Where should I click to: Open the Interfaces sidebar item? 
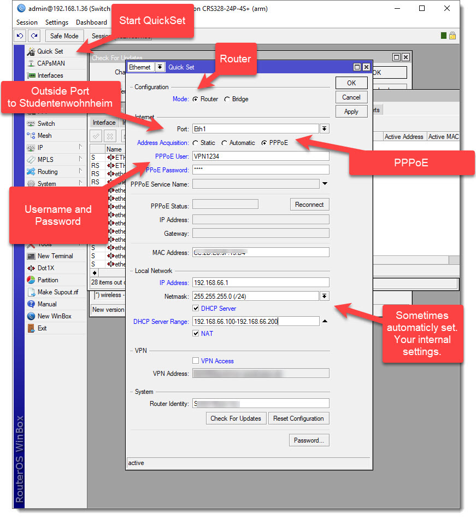pyautogui.click(x=50, y=75)
